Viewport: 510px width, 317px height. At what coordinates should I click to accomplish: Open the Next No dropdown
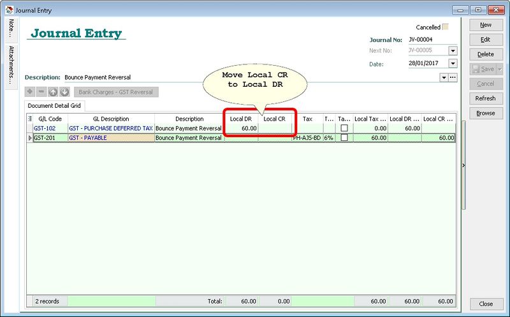(x=453, y=51)
